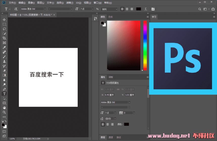Select the Eyedropper tool
Image resolution: width=217 pixels, height=141 pixels.
[x=4, y=48]
